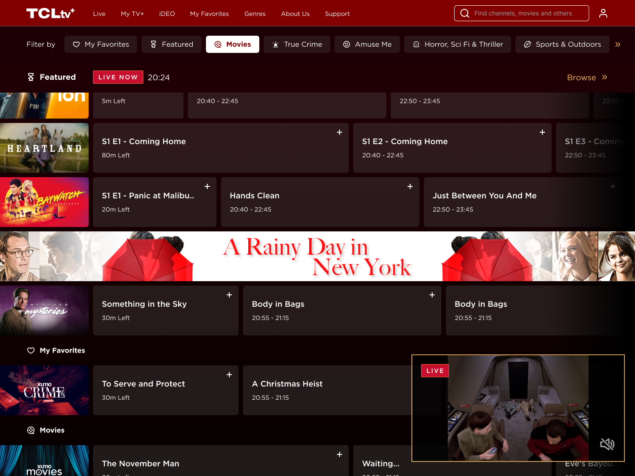Filter by True Crime
635x476 pixels.
point(297,44)
